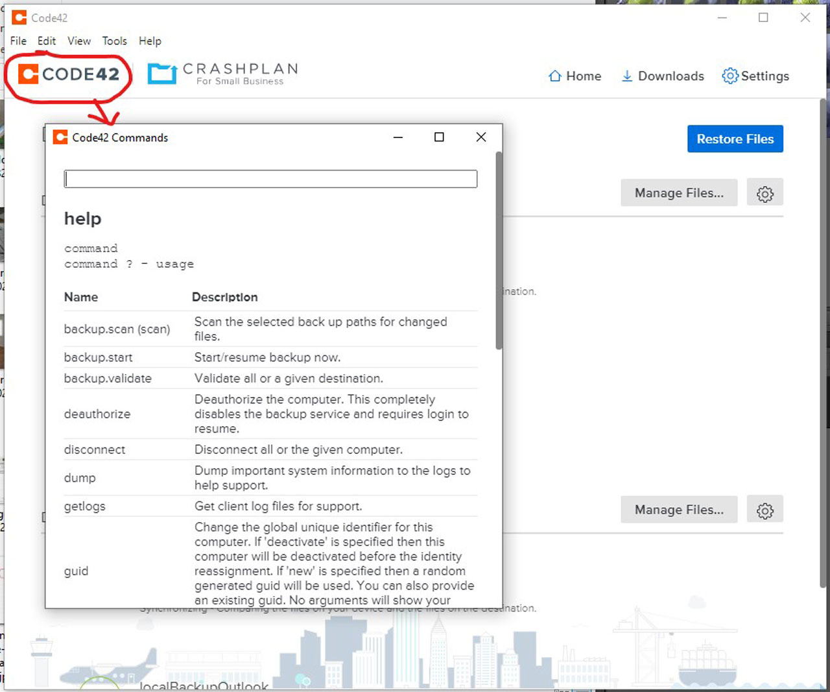Select the backup.start command entry

coord(98,357)
